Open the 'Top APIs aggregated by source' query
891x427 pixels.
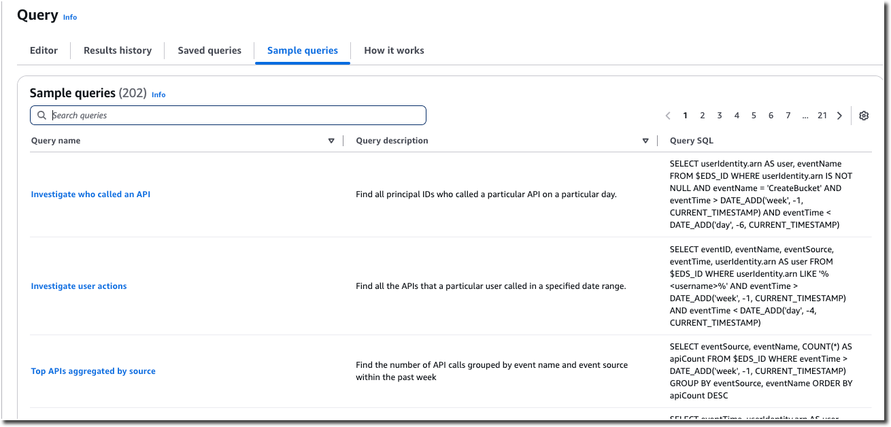(x=93, y=371)
